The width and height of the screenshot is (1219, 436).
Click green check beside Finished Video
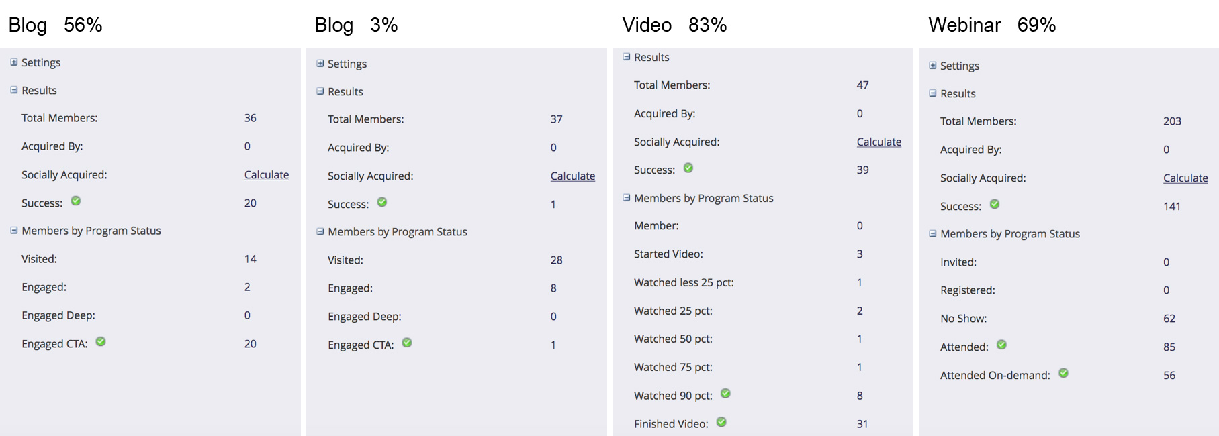(721, 422)
